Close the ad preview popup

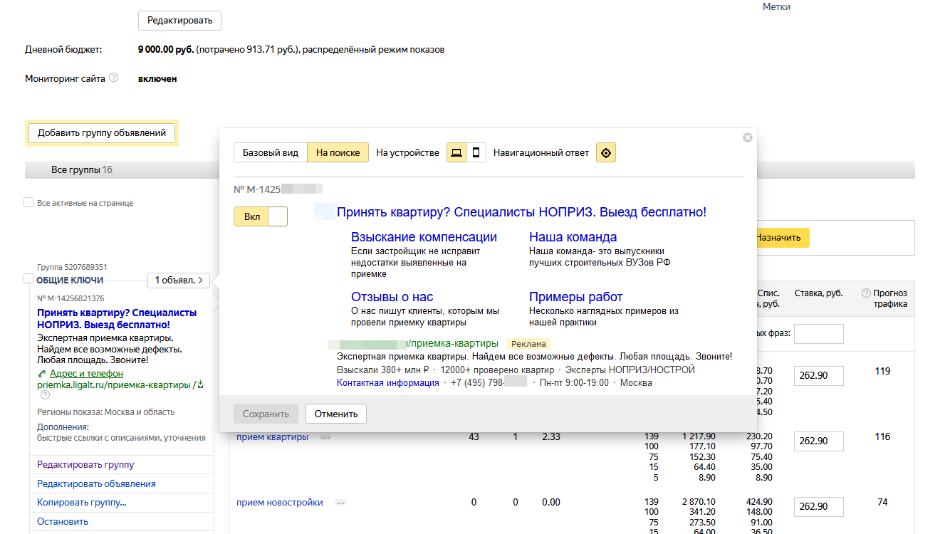tap(747, 137)
